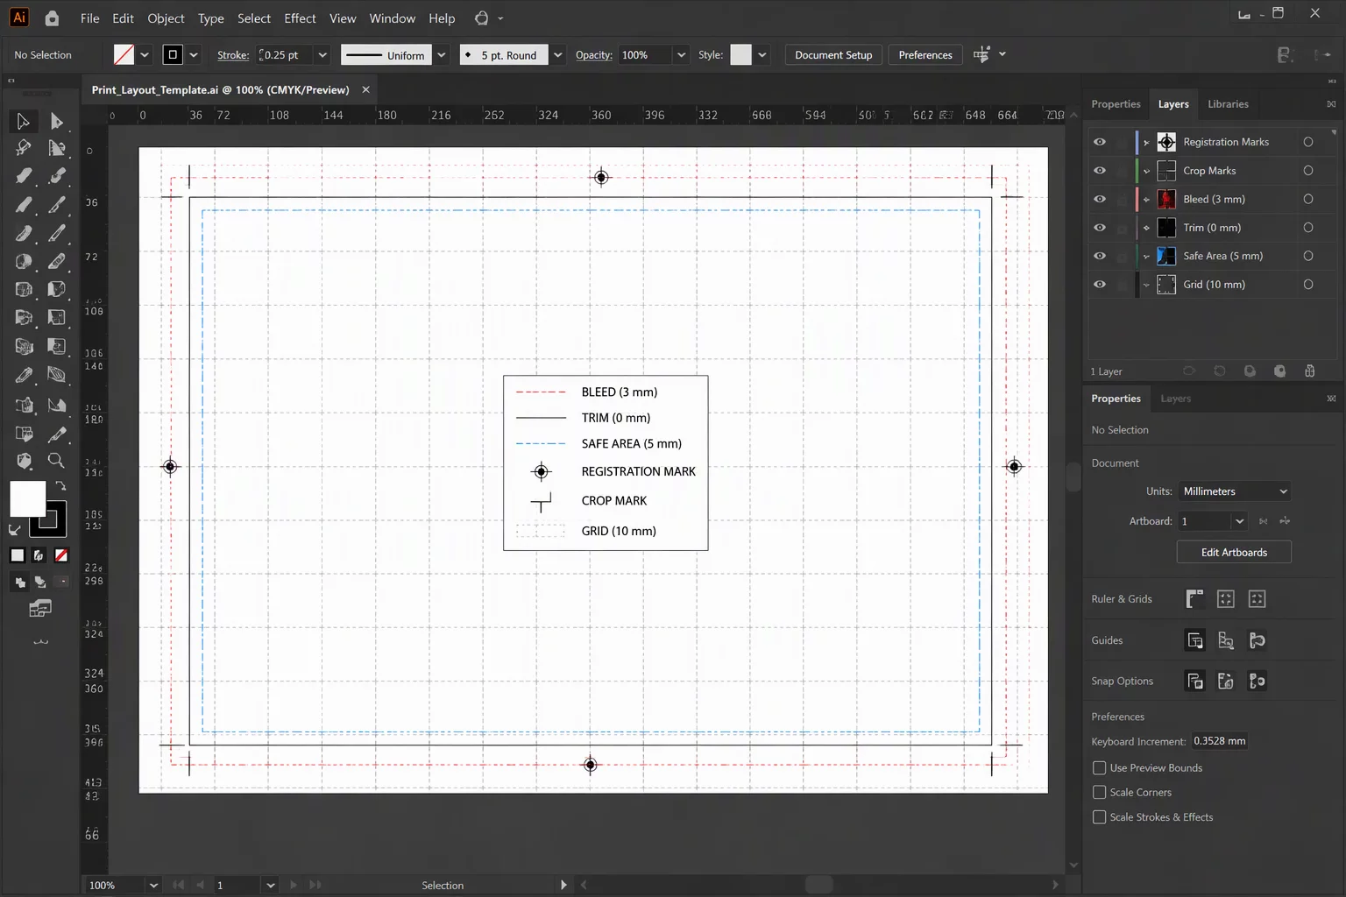
Task: Delete the selected layer with trash icon
Action: [x=1309, y=371]
